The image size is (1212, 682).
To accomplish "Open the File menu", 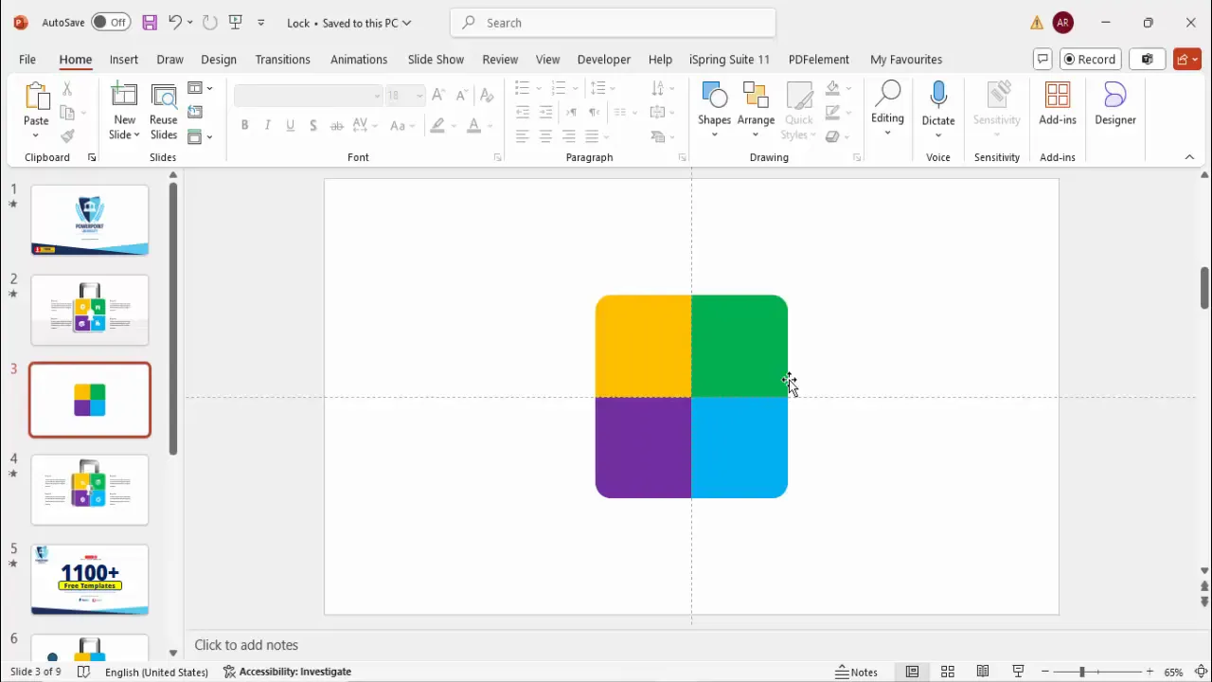I will coord(27,59).
